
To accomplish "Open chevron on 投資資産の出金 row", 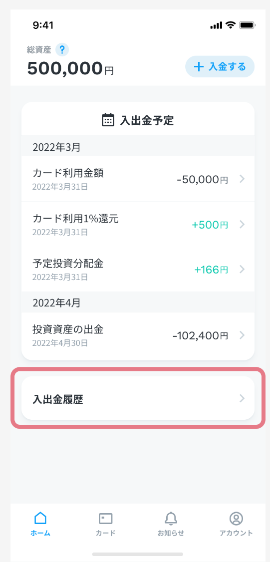I will coord(242,335).
